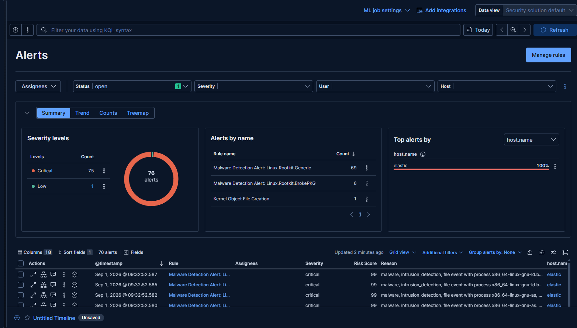Open the Untitled Timeline link

pyautogui.click(x=54, y=318)
